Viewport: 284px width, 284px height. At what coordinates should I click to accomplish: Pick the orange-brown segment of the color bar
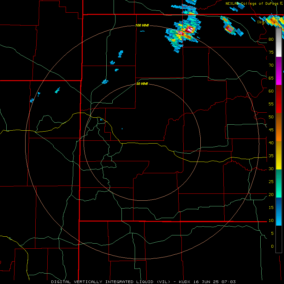pyautogui.click(x=279, y=127)
